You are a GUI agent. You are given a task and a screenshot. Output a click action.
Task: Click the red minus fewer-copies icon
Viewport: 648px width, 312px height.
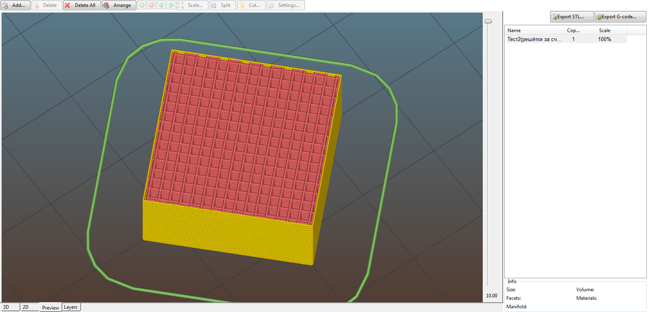[151, 5]
